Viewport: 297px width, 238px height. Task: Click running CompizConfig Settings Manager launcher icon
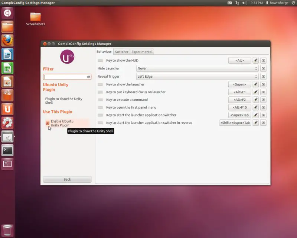click(x=7, y=136)
